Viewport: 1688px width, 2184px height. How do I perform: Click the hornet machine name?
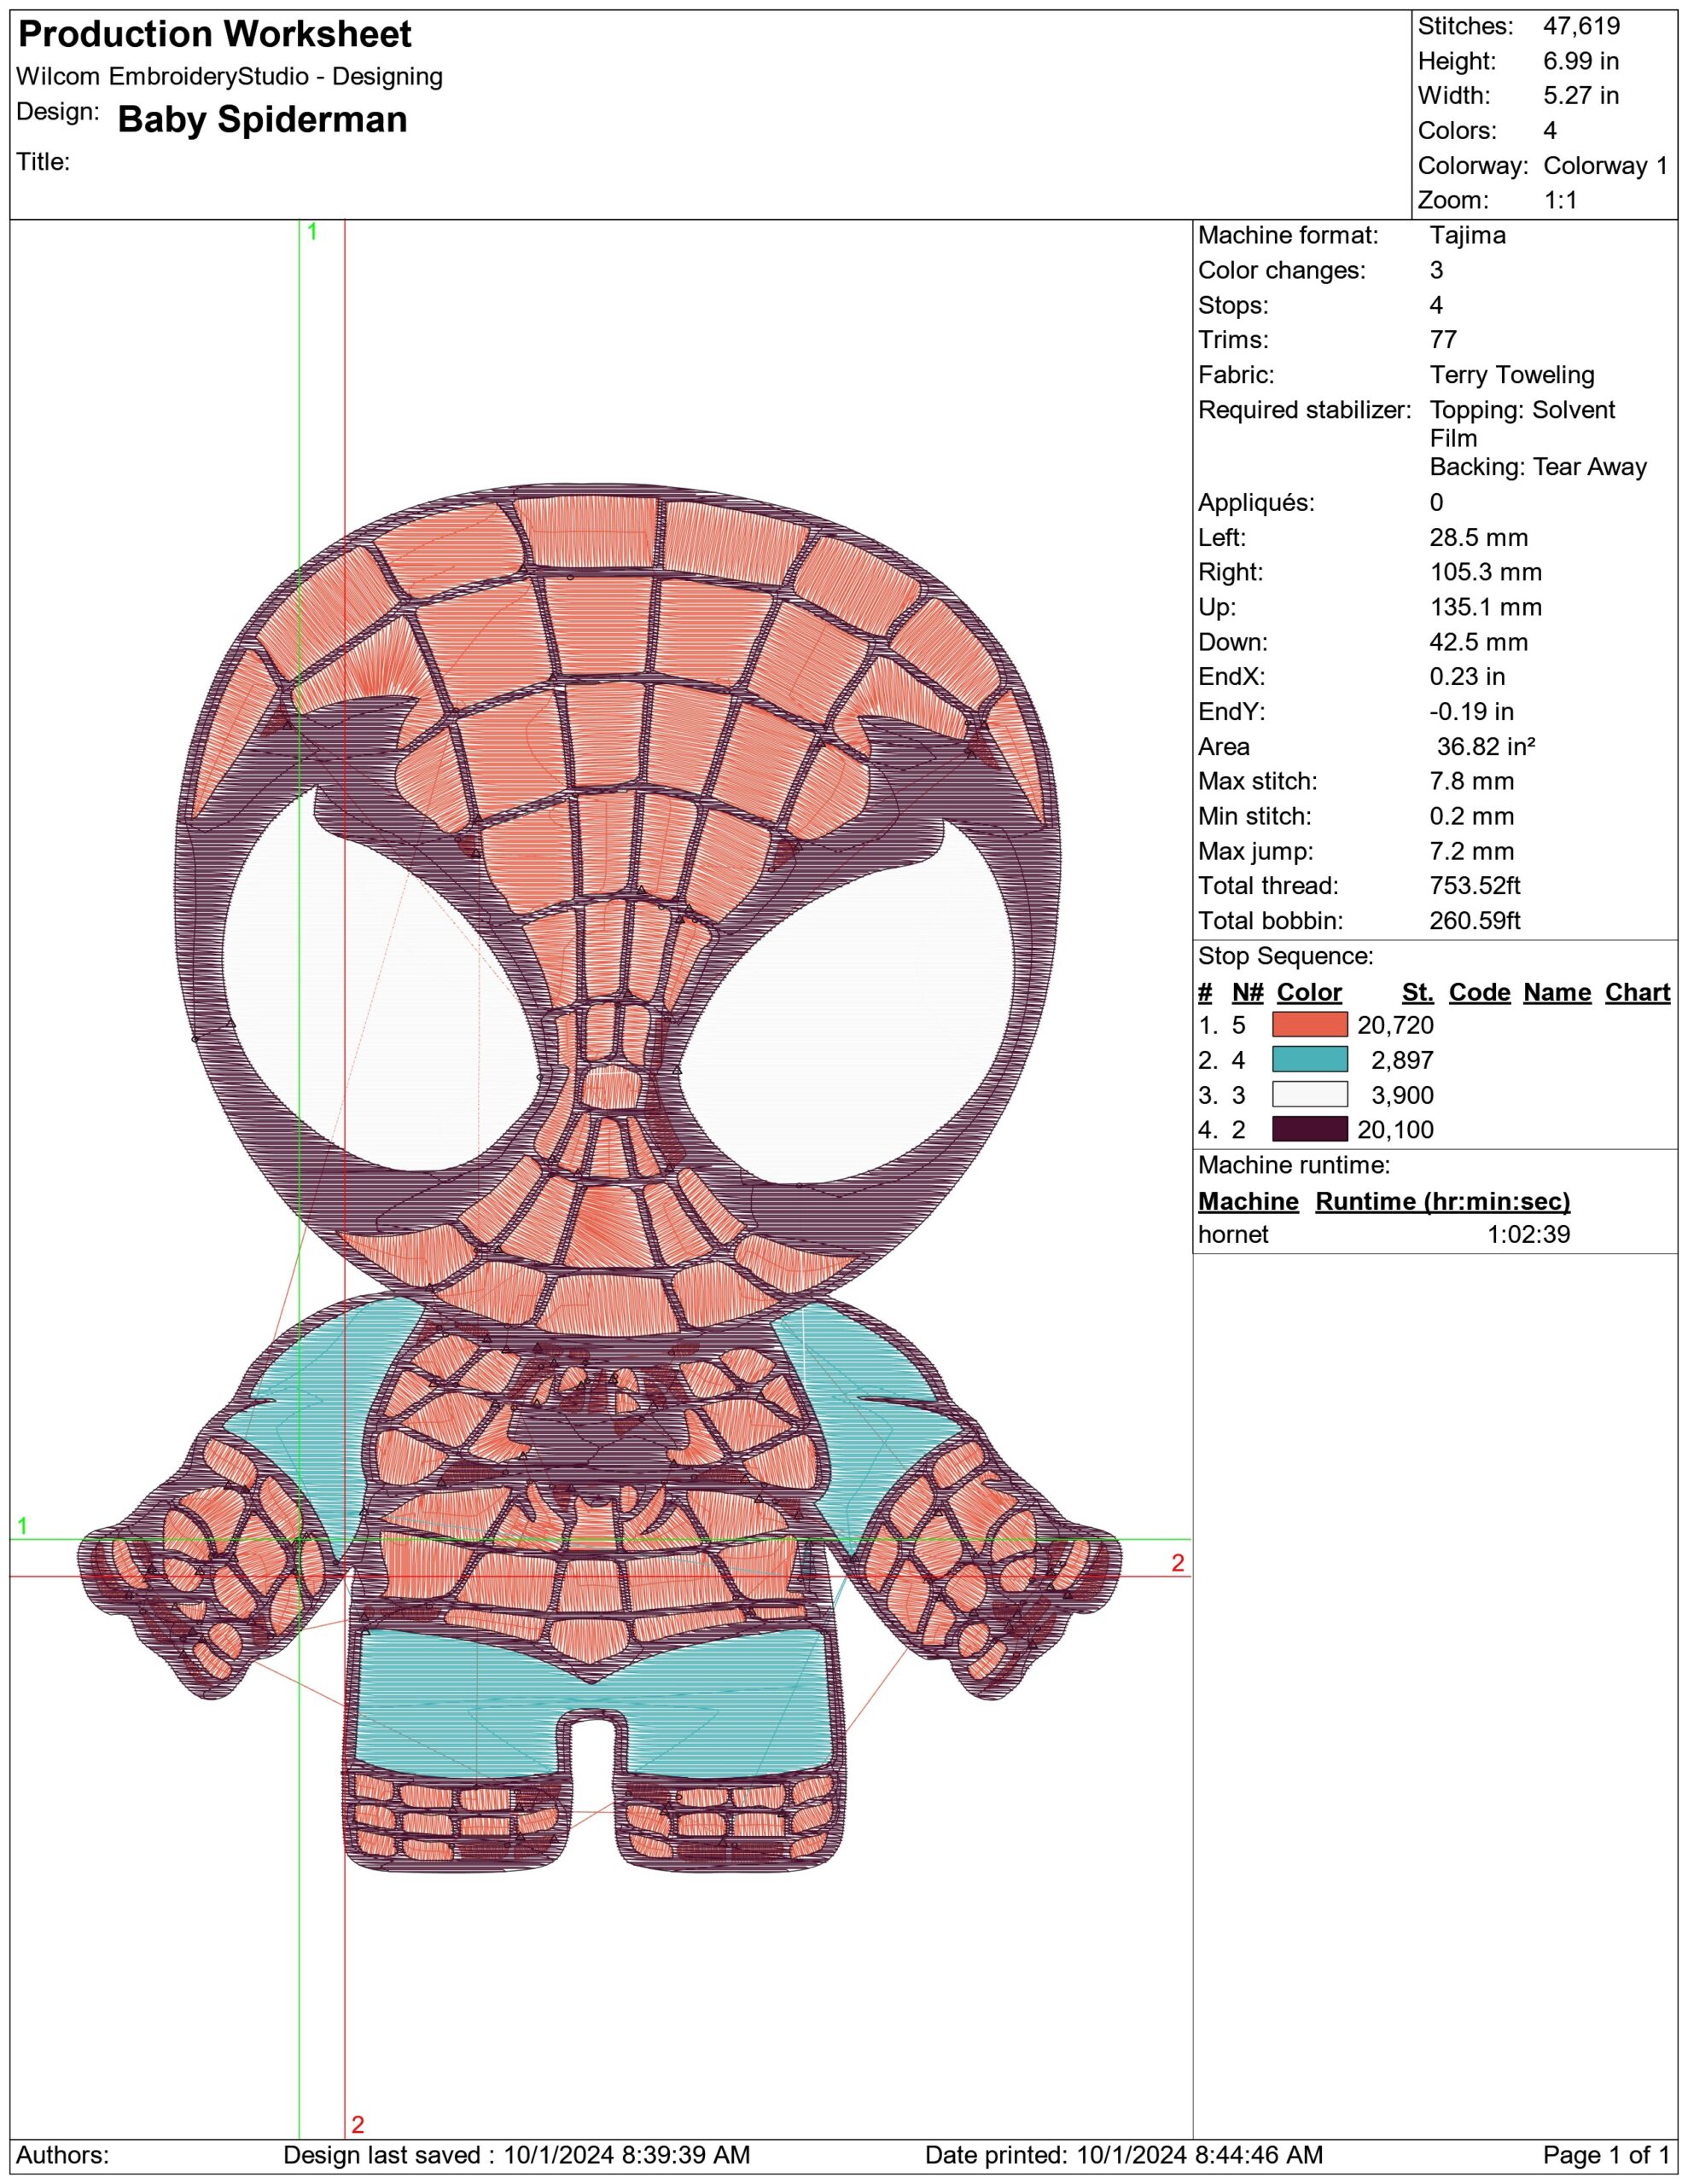[x=1233, y=1235]
